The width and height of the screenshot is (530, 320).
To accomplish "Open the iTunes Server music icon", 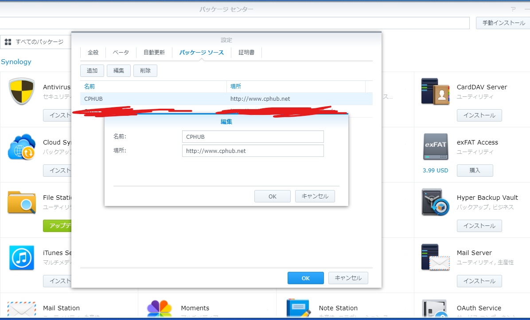I will (x=22, y=258).
